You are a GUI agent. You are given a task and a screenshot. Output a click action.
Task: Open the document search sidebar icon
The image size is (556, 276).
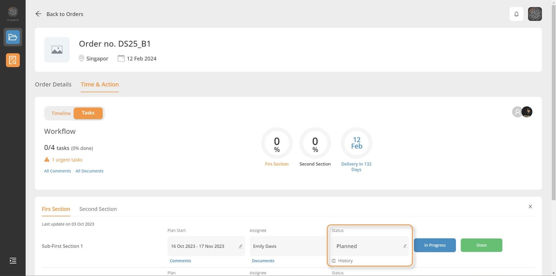[13, 60]
